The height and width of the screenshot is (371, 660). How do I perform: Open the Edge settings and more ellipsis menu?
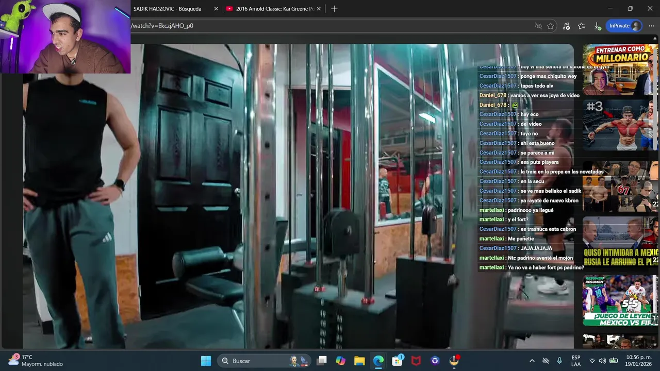[x=650, y=26]
